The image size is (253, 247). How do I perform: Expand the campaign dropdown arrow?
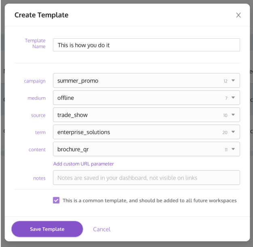[x=233, y=80]
